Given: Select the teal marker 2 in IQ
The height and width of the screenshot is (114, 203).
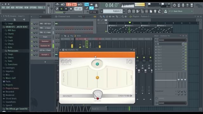Looking at the screenshot, I should click(x=97, y=64).
